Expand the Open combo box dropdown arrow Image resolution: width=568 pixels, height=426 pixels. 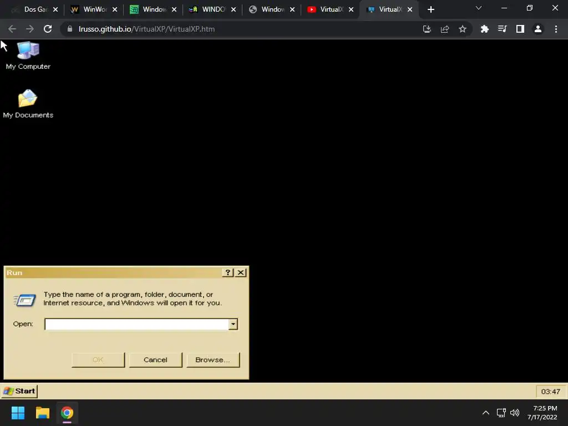[x=233, y=324]
